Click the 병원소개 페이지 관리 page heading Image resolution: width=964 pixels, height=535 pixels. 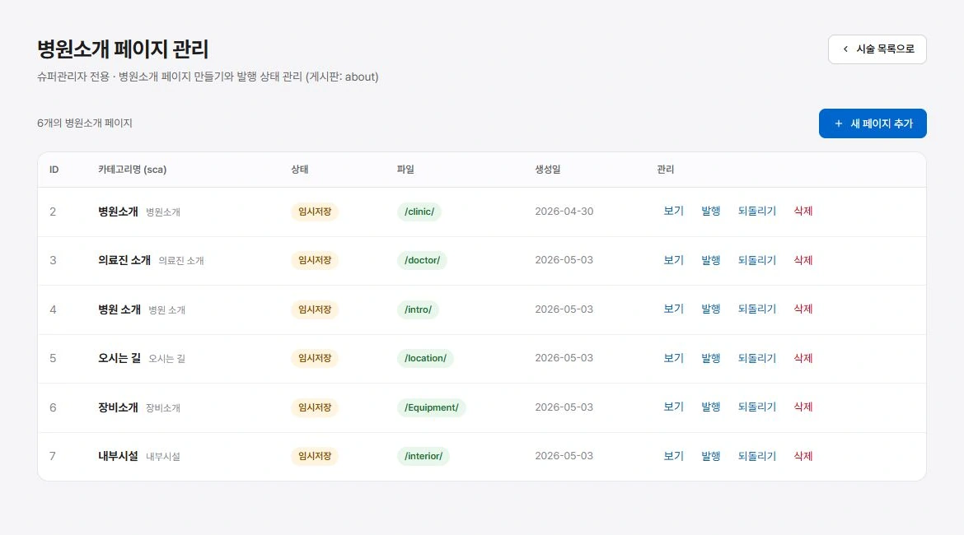(123, 49)
